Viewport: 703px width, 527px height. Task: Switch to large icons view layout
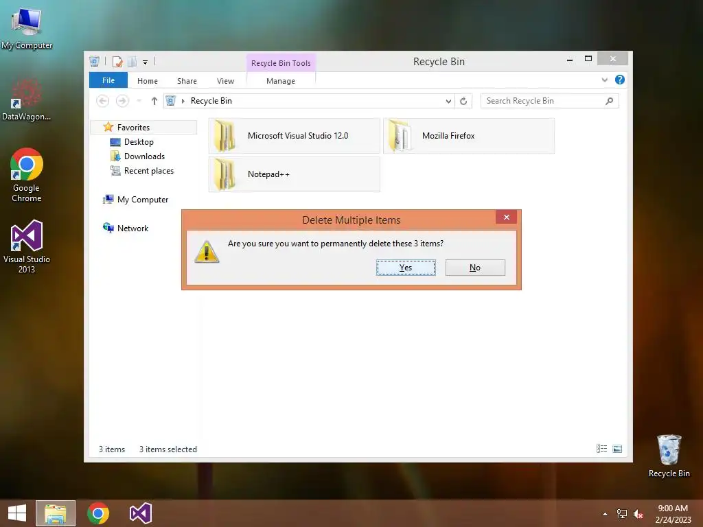click(x=617, y=449)
